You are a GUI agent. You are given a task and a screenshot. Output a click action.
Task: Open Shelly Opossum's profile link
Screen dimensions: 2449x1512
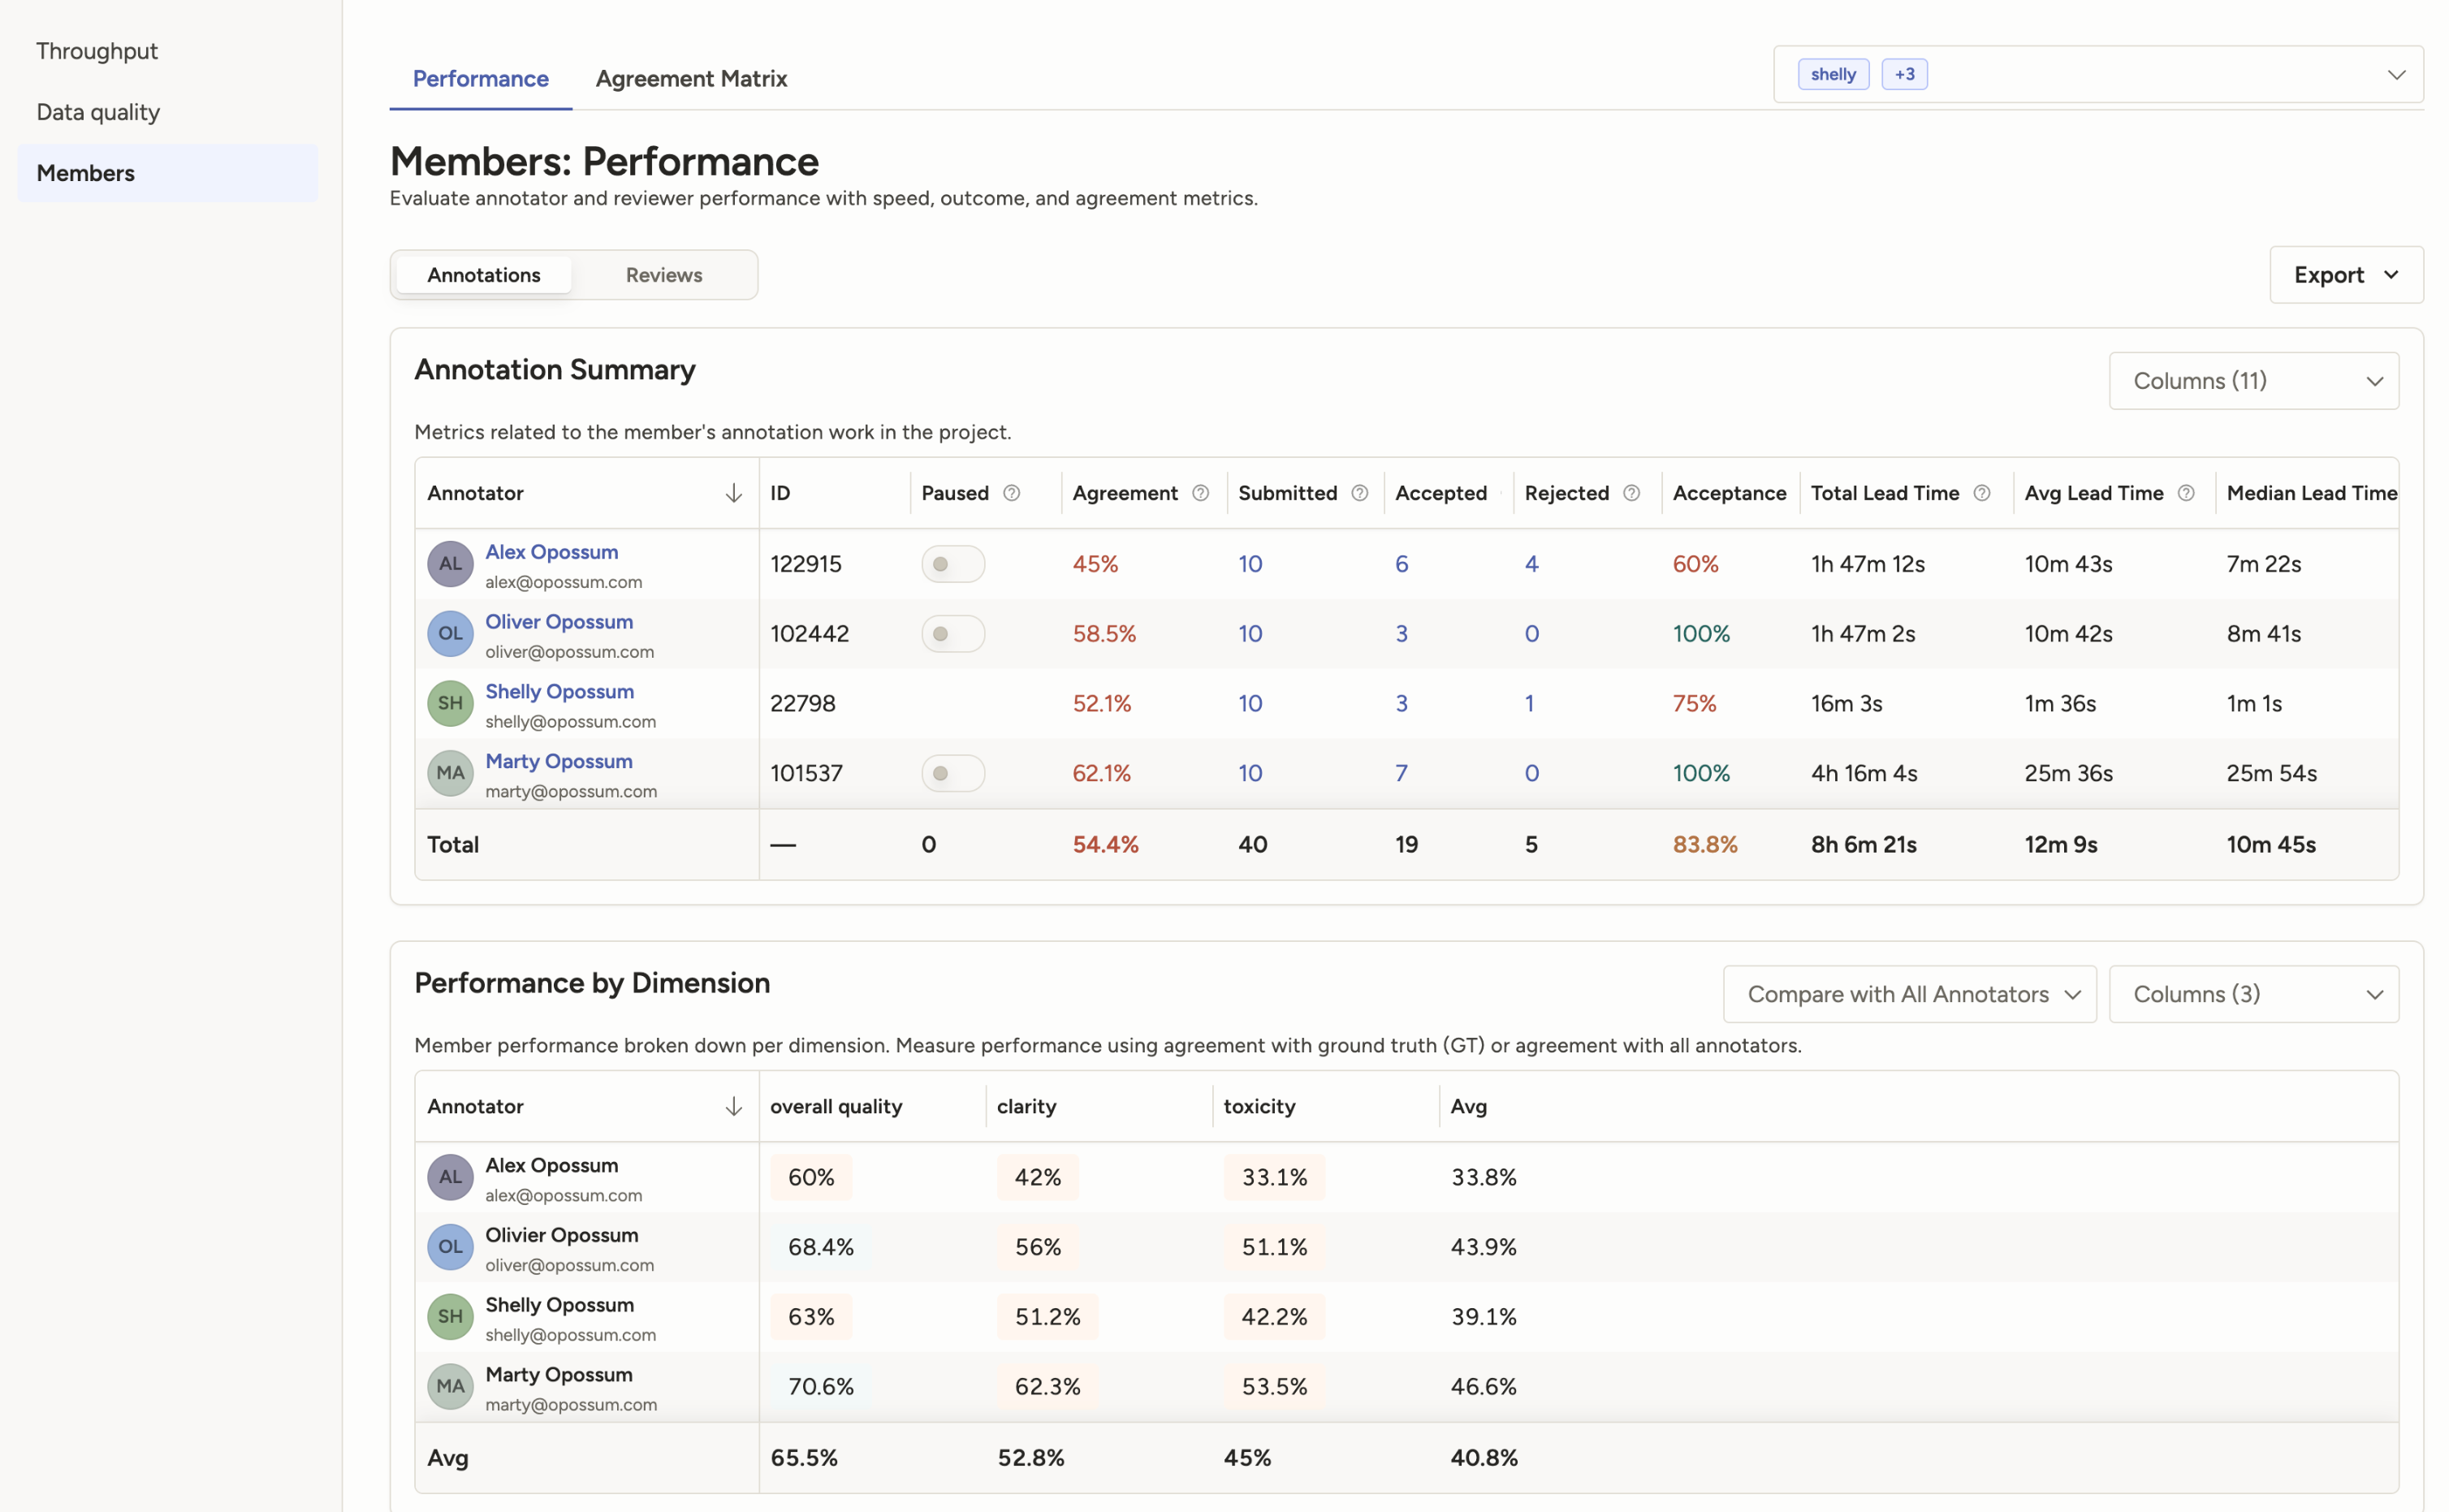click(x=559, y=692)
